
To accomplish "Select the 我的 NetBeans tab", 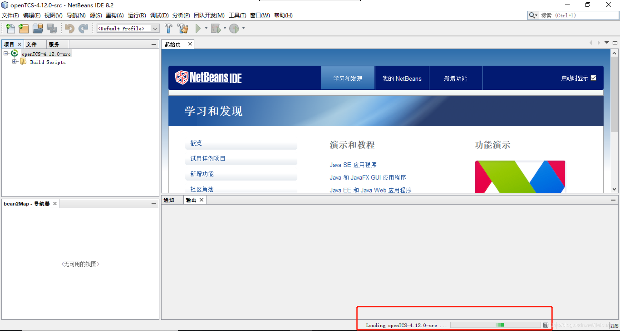I will tap(402, 78).
